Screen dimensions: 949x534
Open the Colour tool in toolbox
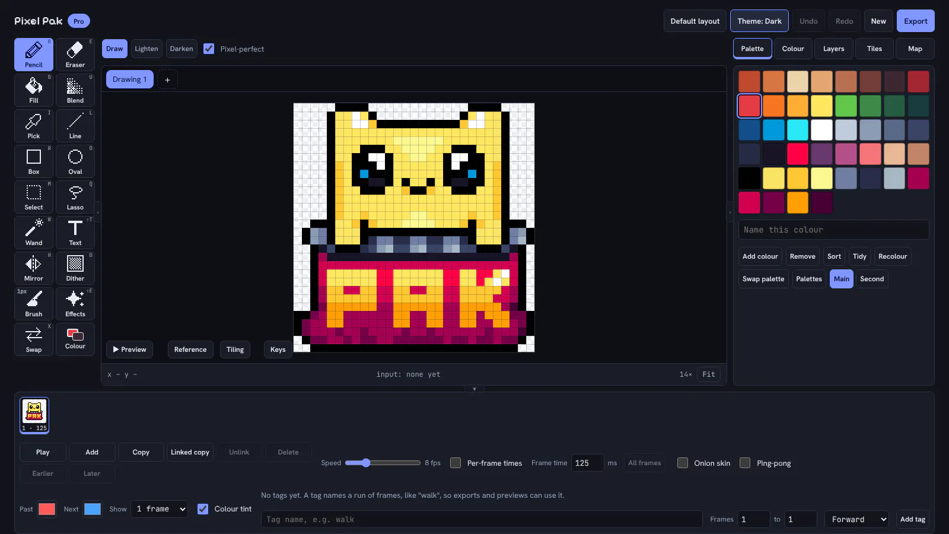(75, 339)
